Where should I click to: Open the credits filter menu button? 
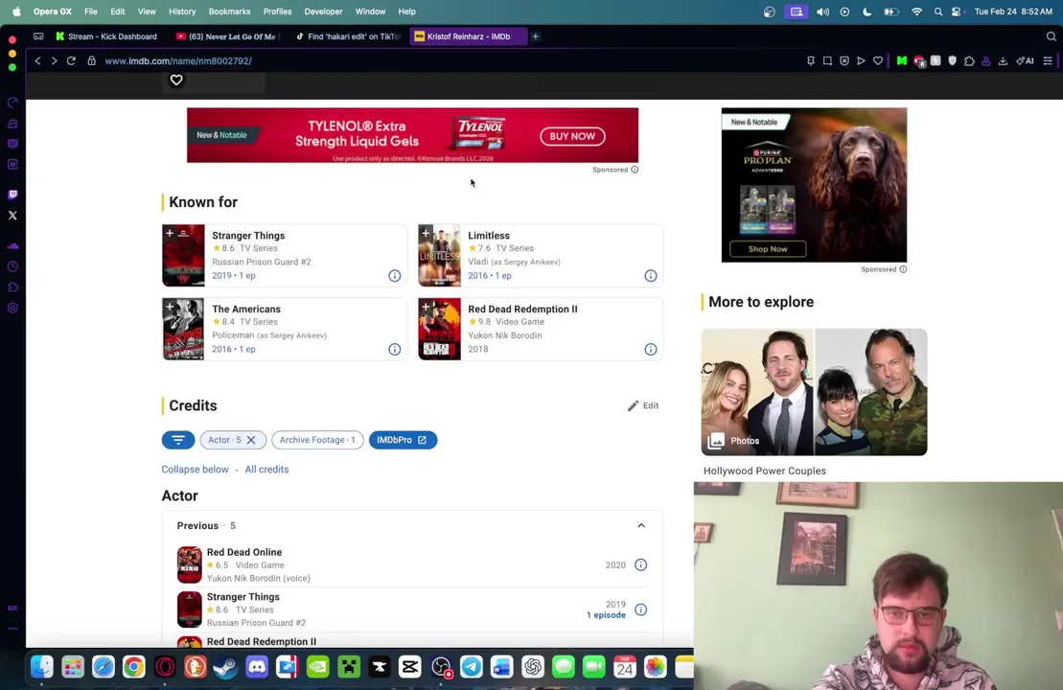click(178, 440)
